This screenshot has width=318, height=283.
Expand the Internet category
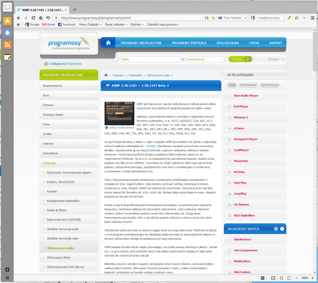pyautogui.click(x=69, y=144)
